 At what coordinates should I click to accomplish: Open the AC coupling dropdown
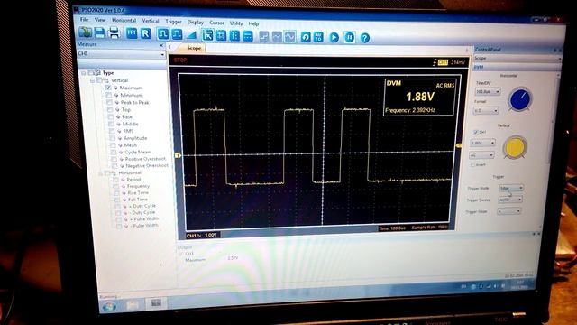[x=481, y=155]
